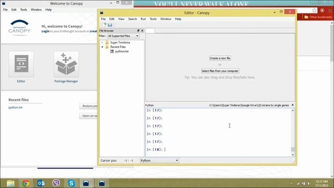Viewport: 334px width, 188px height.
Task: Click the taskbar clock
Action: click(321, 183)
